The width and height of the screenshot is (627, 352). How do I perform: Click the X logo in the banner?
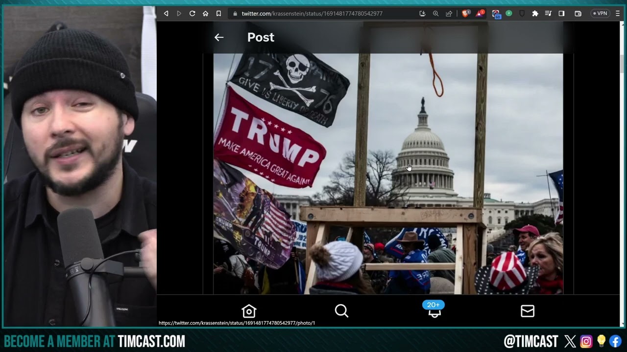pyautogui.click(x=570, y=341)
